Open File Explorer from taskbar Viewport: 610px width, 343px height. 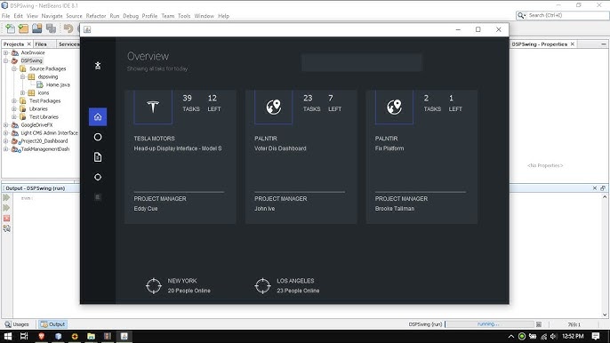point(91,337)
